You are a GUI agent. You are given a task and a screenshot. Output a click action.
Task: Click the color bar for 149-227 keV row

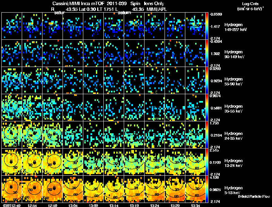(x=207, y=26)
